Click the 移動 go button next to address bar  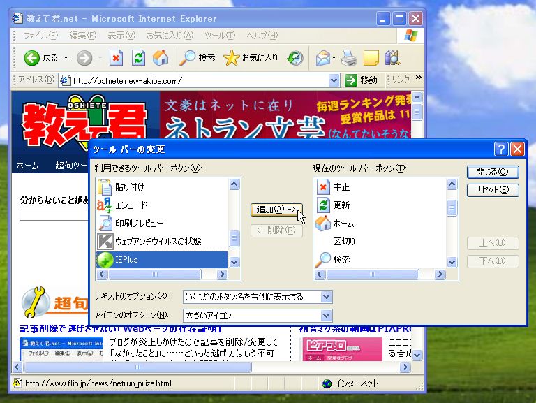[x=361, y=80]
